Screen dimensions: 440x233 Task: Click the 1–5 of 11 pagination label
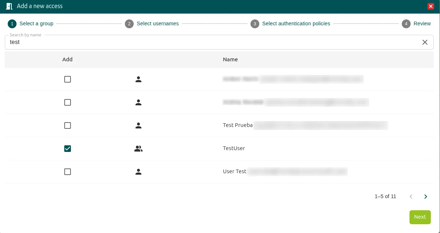click(385, 197)
